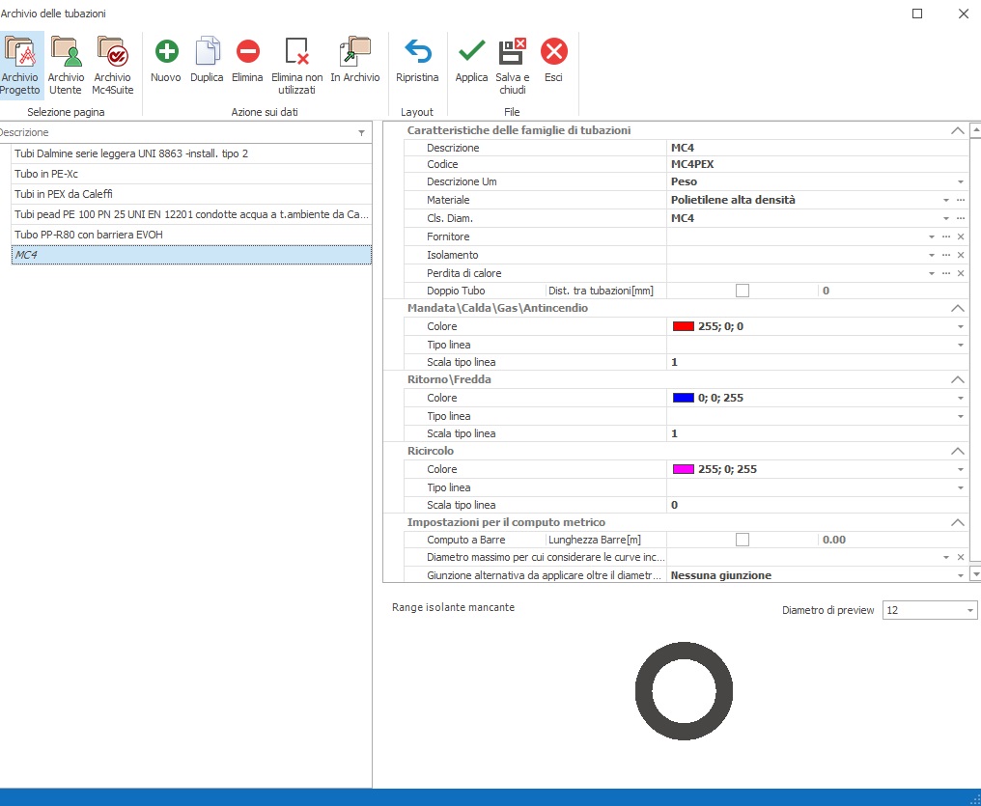
Task: Click the In Archivio folder icon
Action: click(x=355, y=52)
